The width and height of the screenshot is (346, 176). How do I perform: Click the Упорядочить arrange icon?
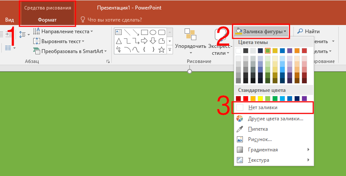coord(190,35)
